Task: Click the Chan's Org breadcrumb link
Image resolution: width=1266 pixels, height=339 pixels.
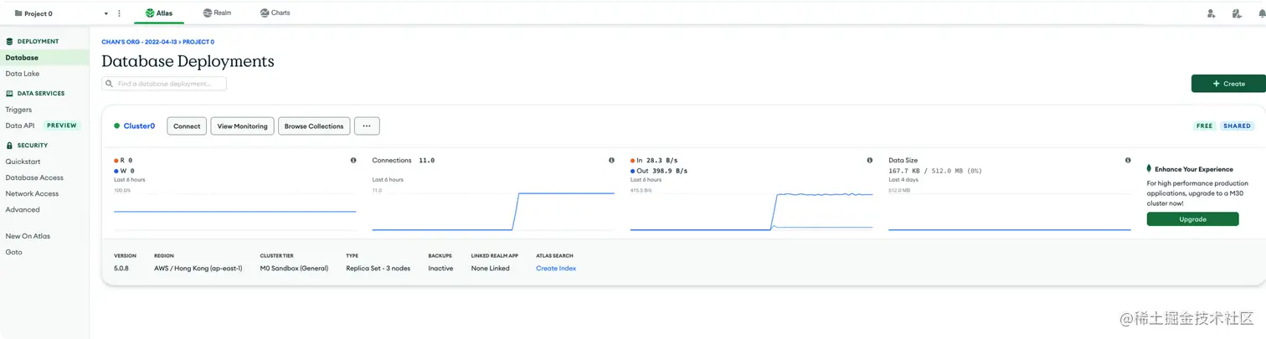Action: (140, 42)
